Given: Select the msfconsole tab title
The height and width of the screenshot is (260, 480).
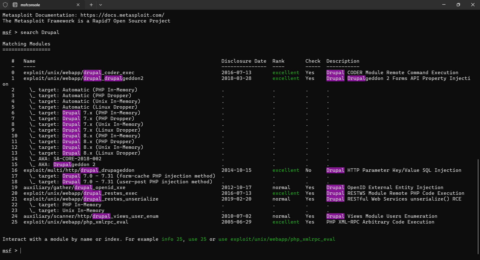Looking at the screenshot, I should (30, 5).
